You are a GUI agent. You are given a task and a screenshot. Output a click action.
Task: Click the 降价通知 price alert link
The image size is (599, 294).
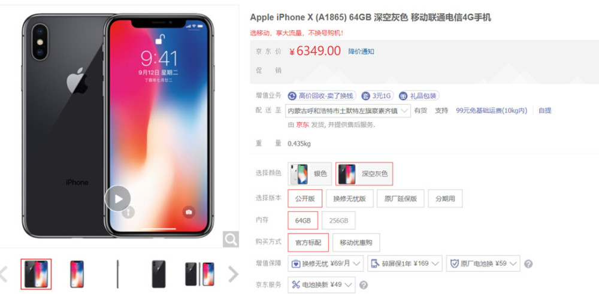[x=361, y=51]
